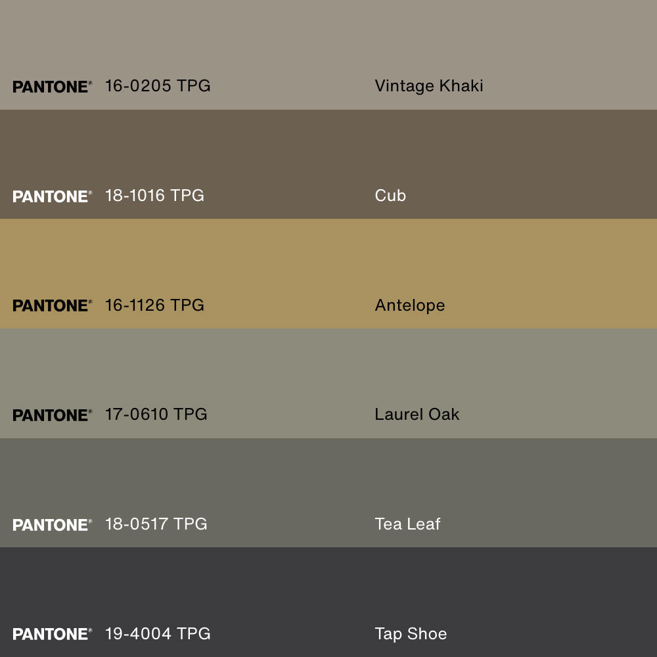
Task: Choose the Tea Leaf name label
Action: [407, 524]
